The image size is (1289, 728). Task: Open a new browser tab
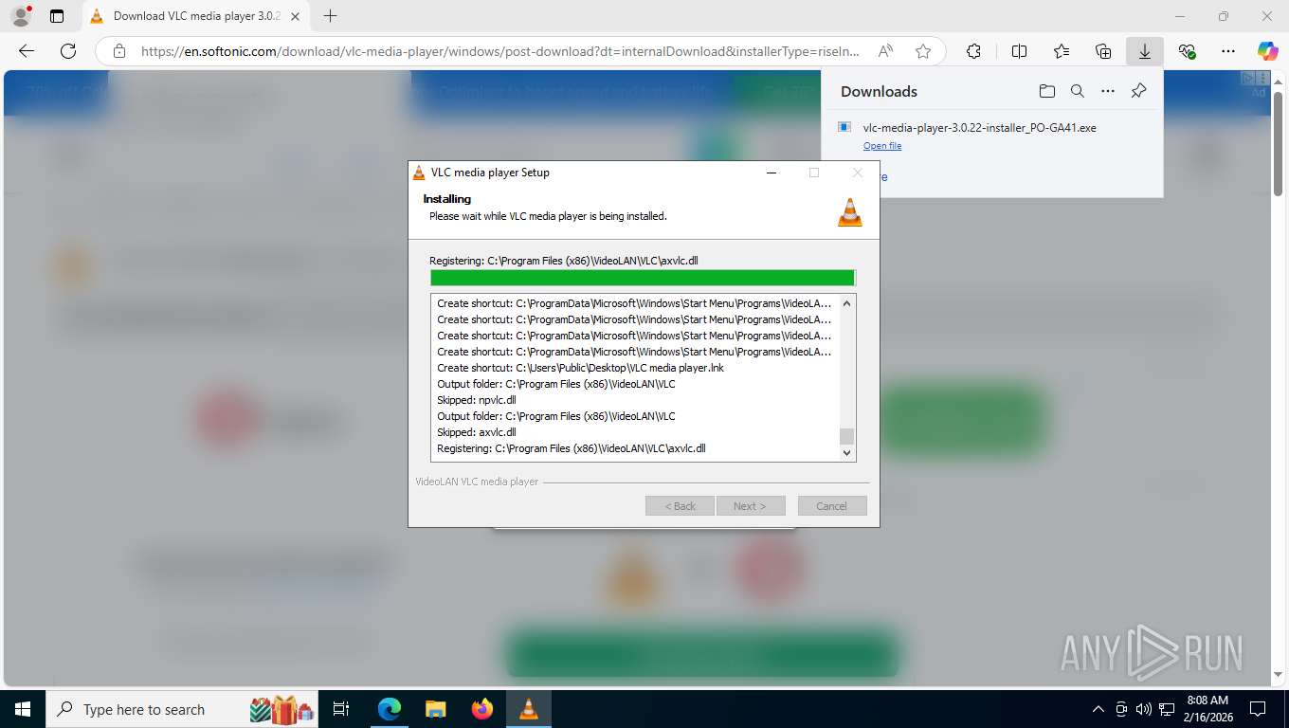tap(330, 16)
